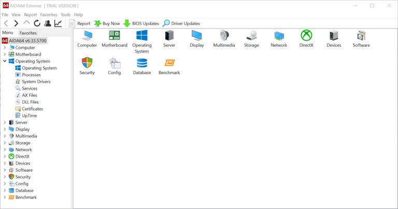Image resolution: width=398 pixels, height=209 pixels.
Task: Expand the Display tree node
Action: pyautogui.click(x=5, y=129)
